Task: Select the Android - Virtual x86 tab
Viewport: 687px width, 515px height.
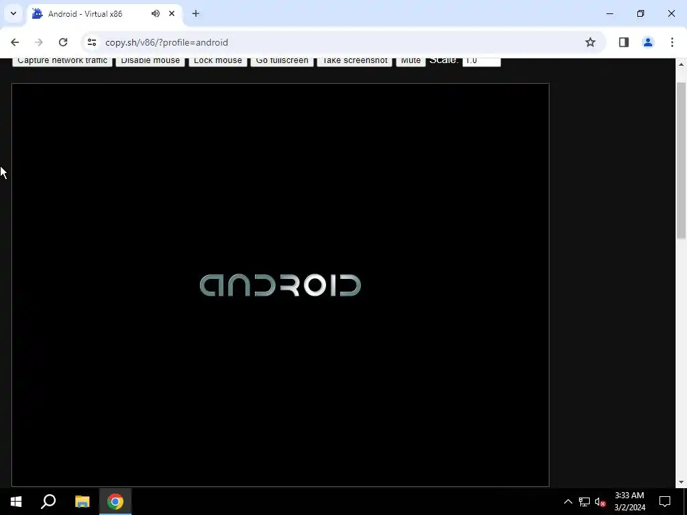Action: click(104, 14)
